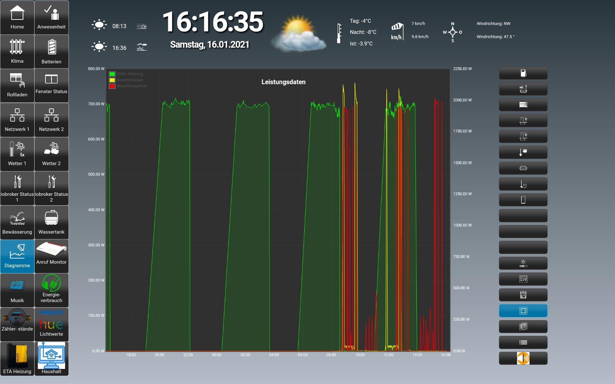Viewport: 615px width, 384px height.
Task: Open Energieverbrauch with the green plug icon
Action: click(51, 290)
